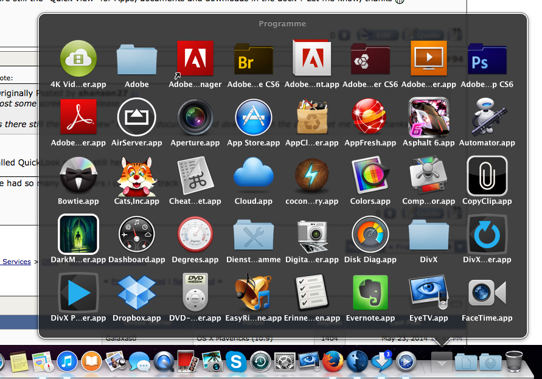This screenshot has height=379, width=542.
Task: Launch FaceTime.app
Action: pos(487,293)
